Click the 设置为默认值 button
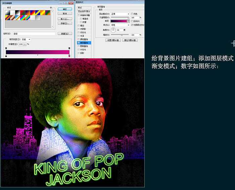 click(113, 40)
